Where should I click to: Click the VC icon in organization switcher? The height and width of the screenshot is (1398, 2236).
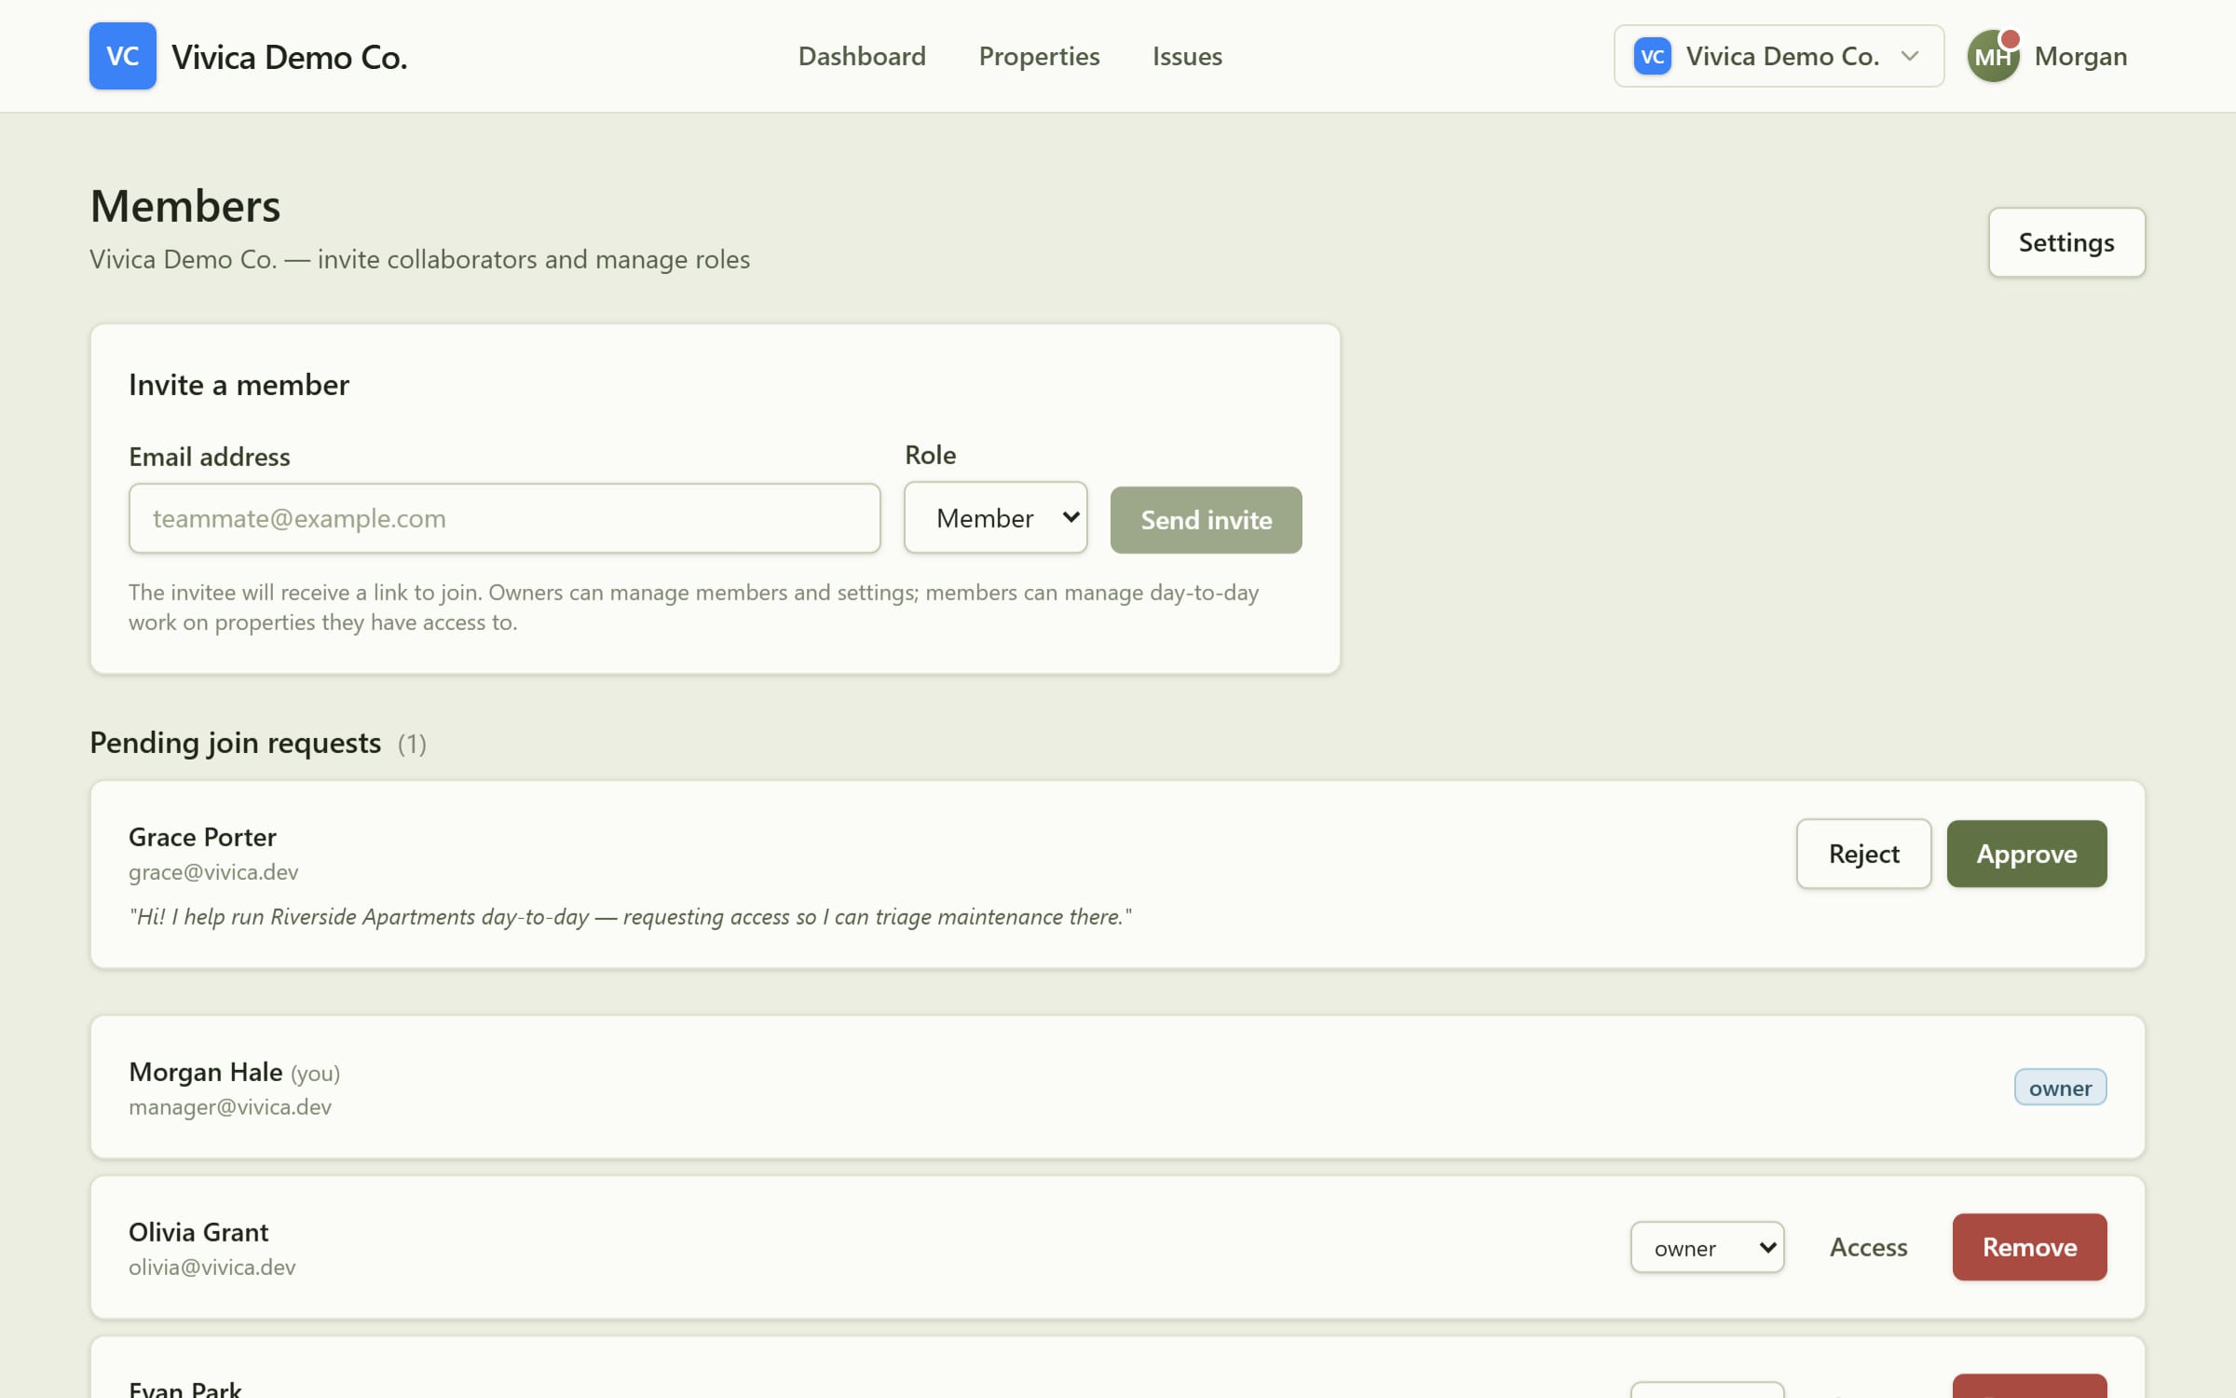[x=1652, y=56]
